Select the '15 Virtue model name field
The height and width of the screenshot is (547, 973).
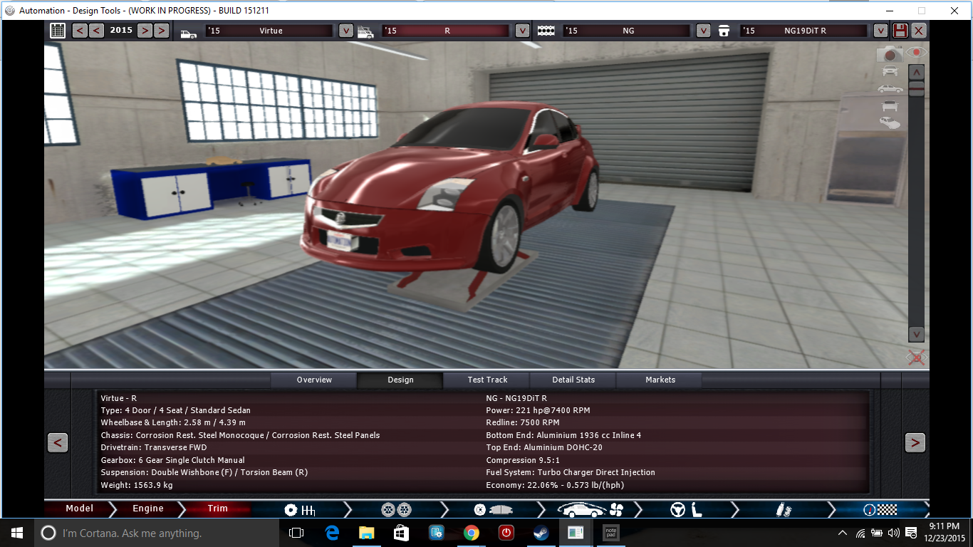[x=269, y=31]
